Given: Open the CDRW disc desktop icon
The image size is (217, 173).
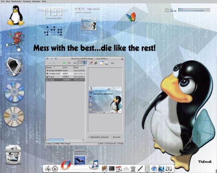Looking at the screenshot, I should click(x=14, y=92).
